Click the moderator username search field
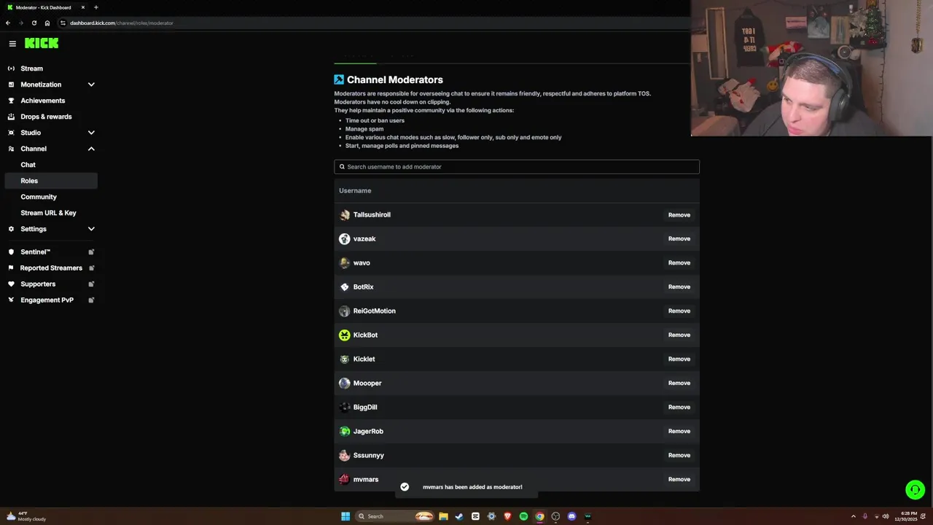The image size is (933, 525). (517, 167)
